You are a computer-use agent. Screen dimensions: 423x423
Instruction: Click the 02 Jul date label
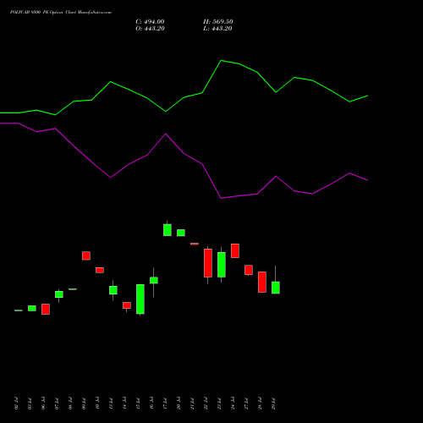16,404
